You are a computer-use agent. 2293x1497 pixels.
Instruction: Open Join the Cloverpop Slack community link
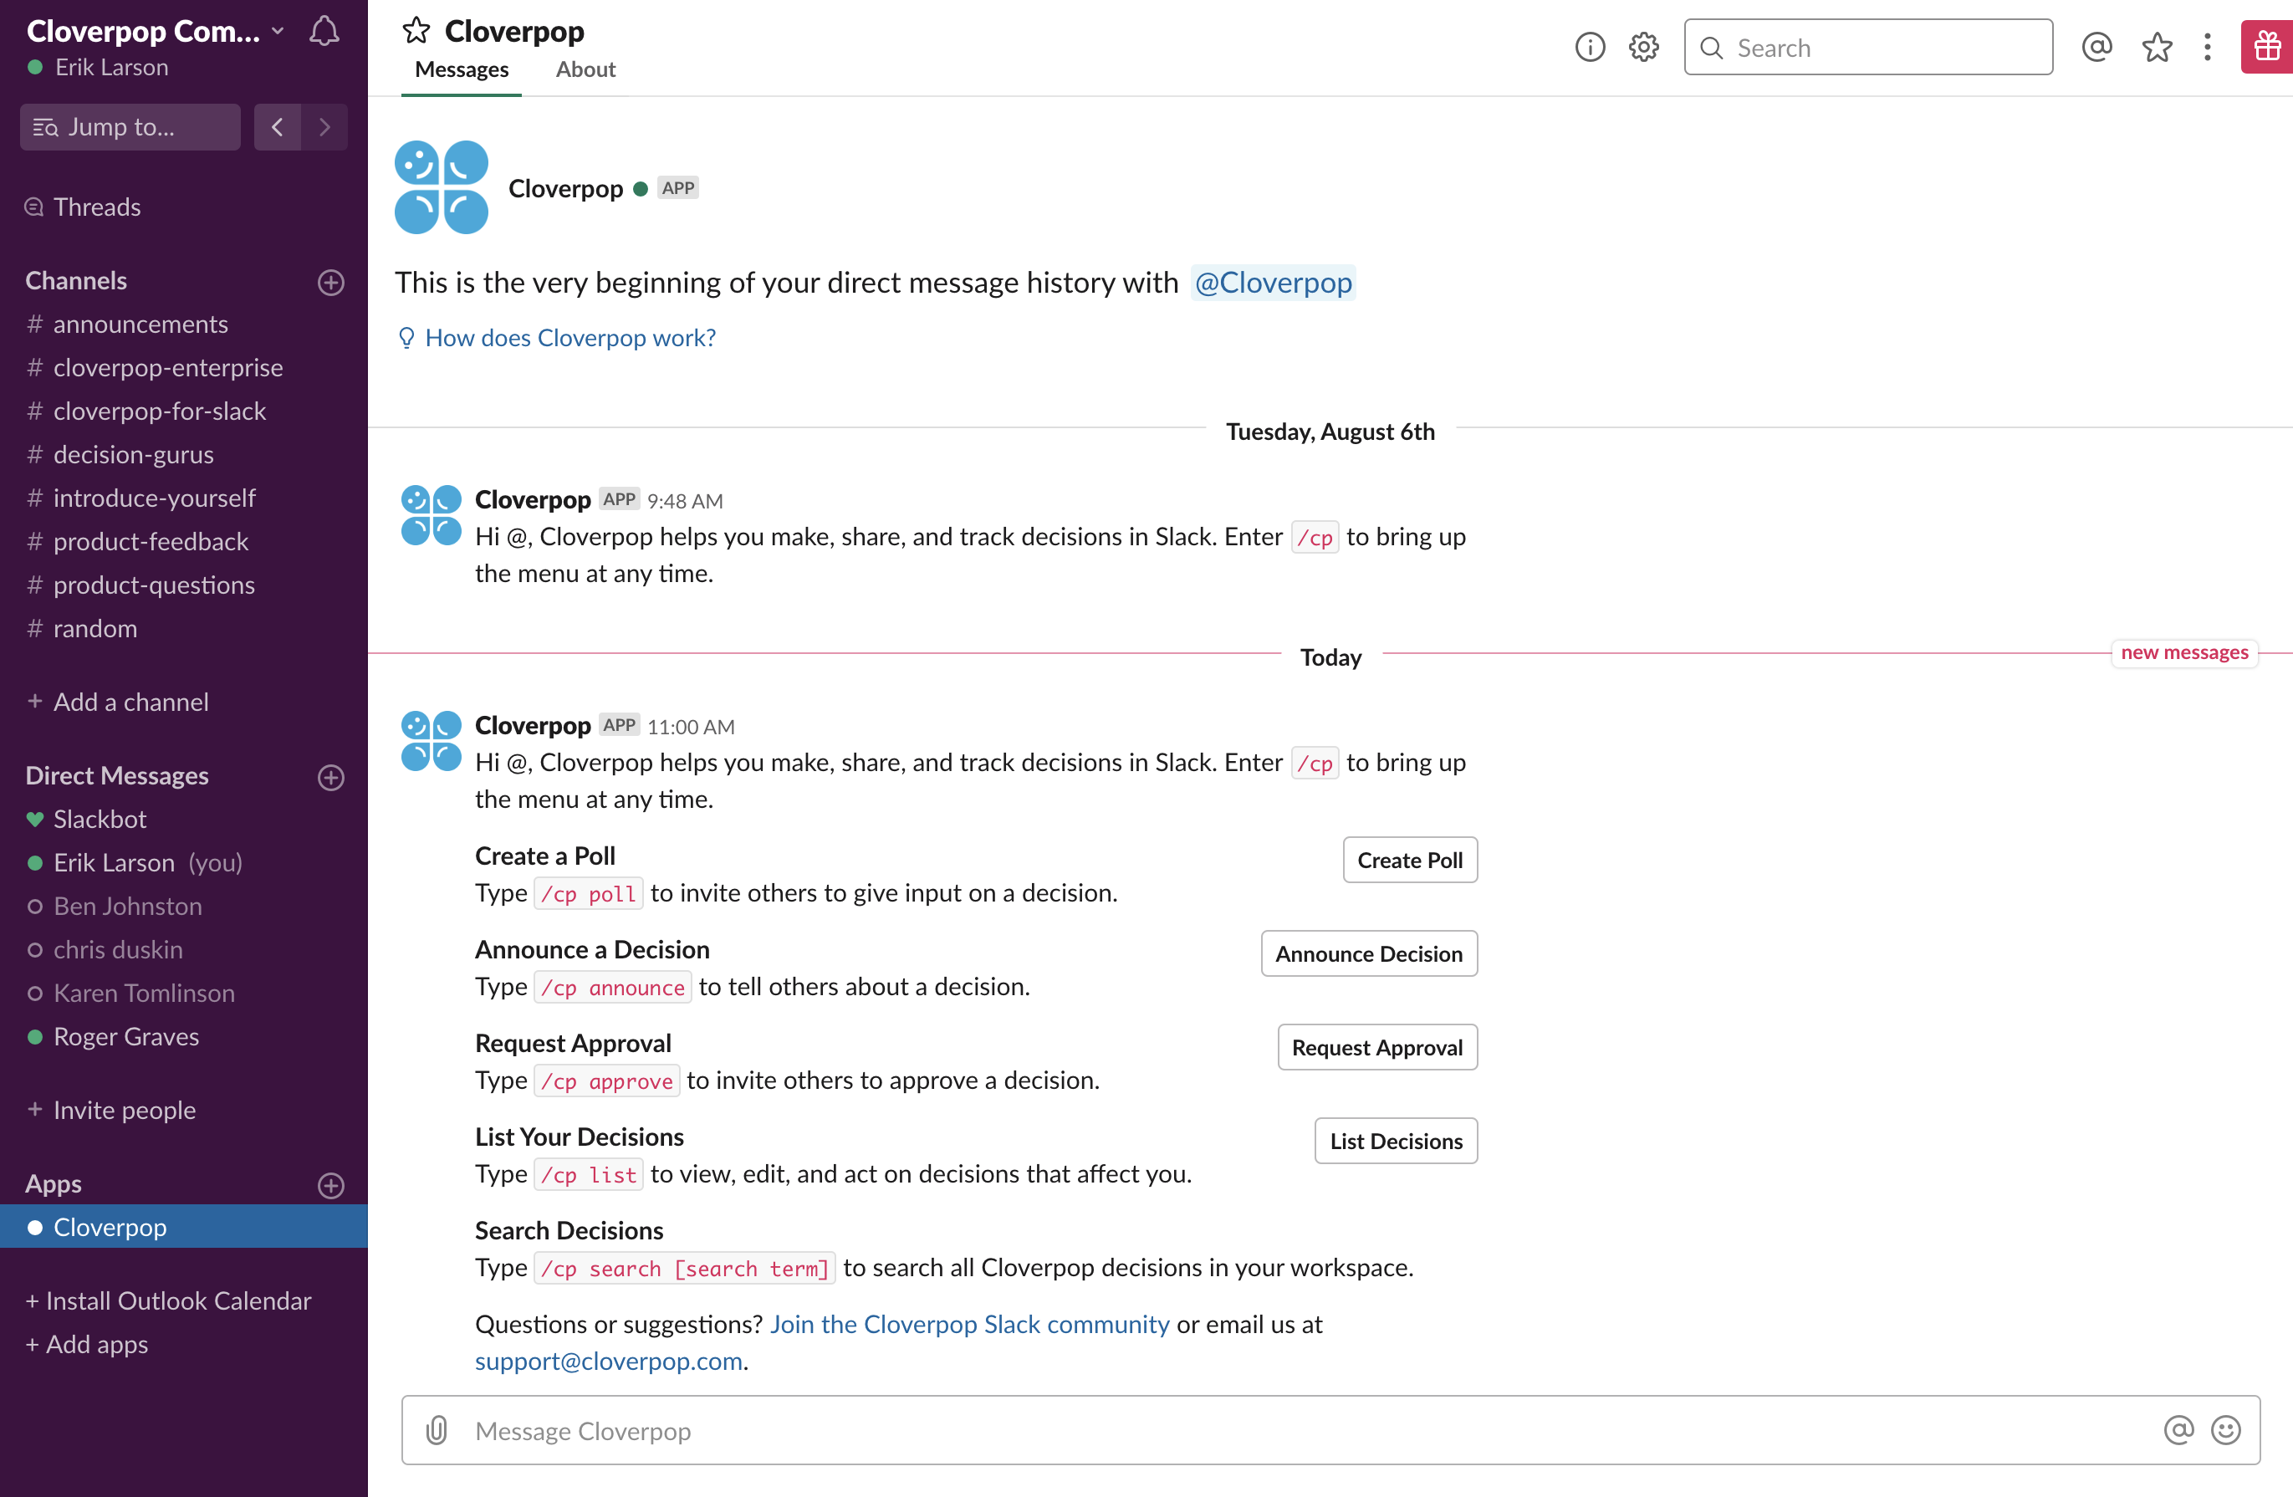(969, 1325)
